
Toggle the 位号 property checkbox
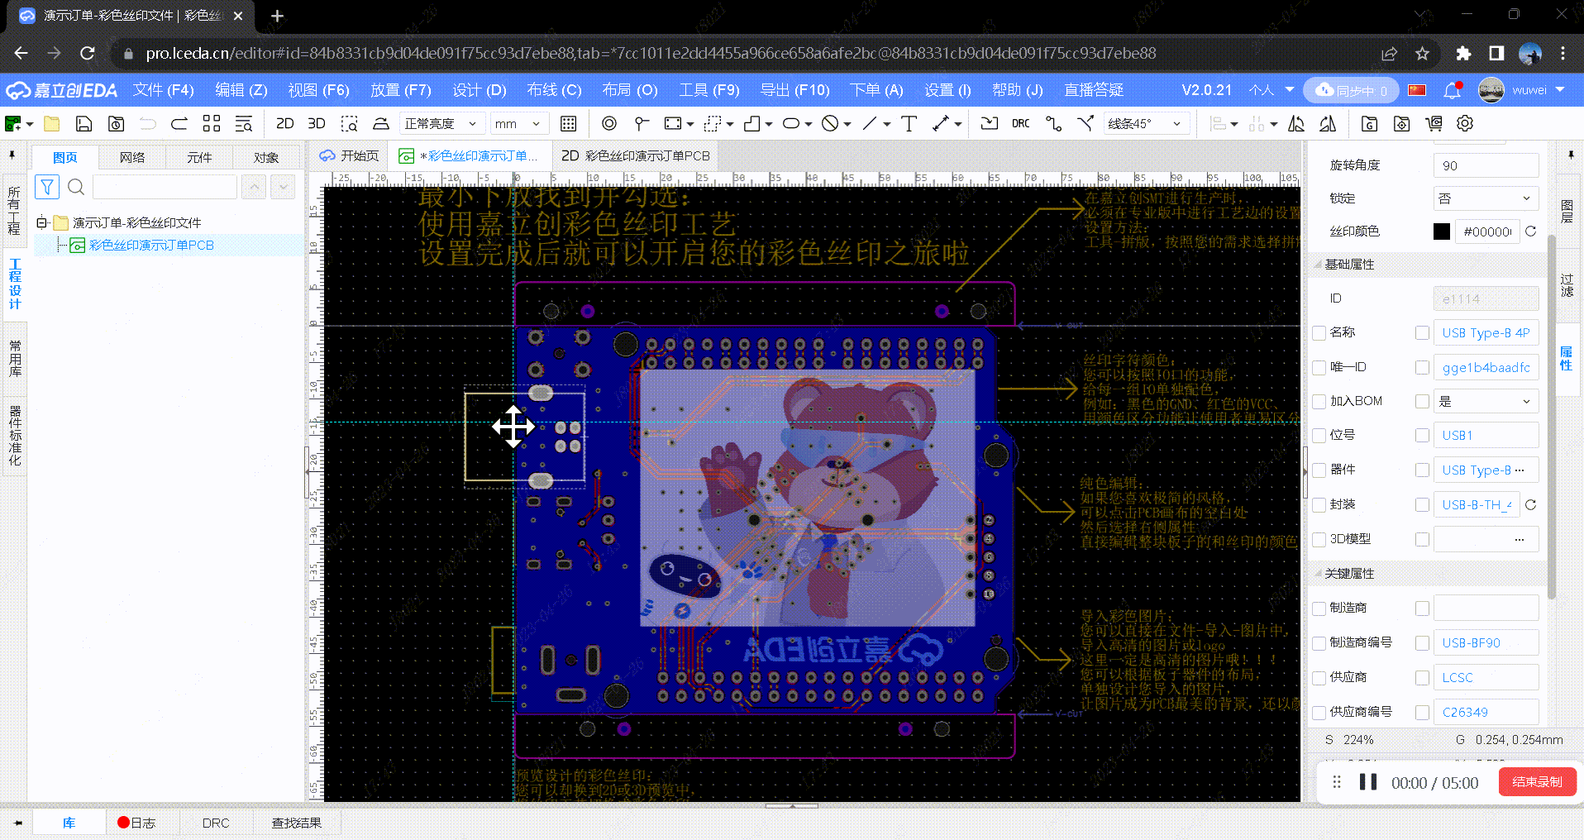[1319, 436]
